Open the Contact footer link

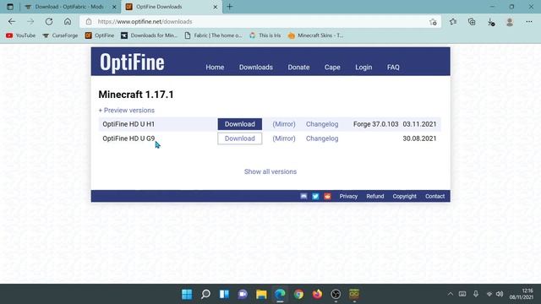tap(434, 196)
